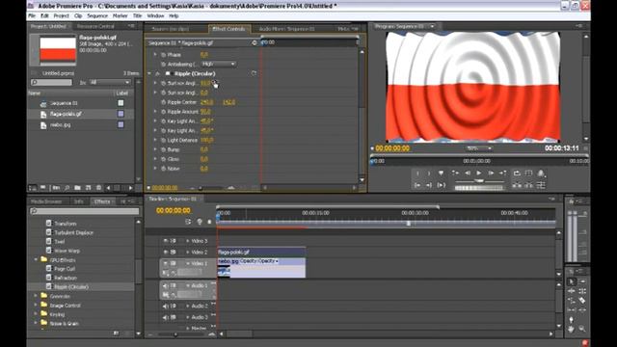Click Set Unnumbered Marker in Program monitor
This screenshot has width=617, height=347.
(441, 173)
